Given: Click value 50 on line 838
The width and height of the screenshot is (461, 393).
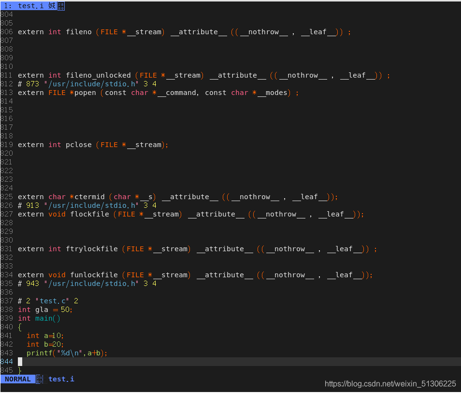Looking at the screenshot, I should point(65,310).
